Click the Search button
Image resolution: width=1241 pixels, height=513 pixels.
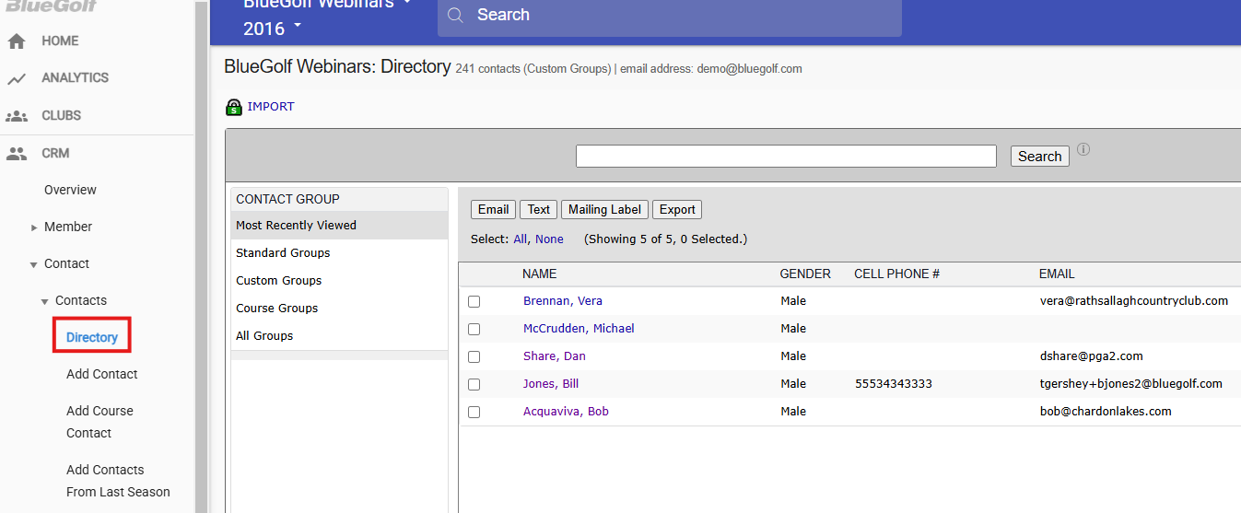point(1040,157)
